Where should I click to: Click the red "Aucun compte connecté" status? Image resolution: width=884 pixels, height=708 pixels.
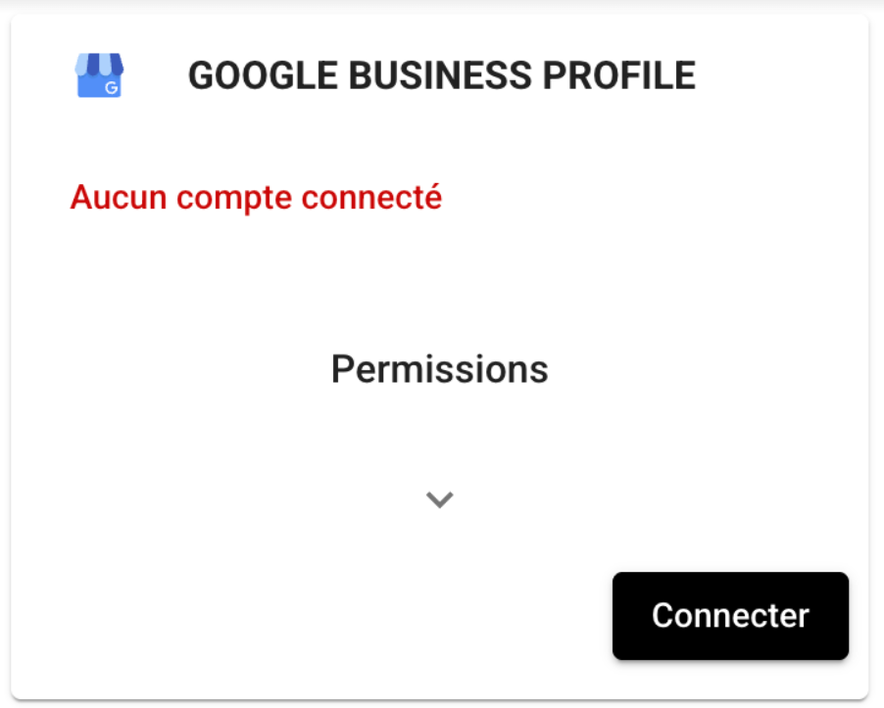tap(256, 198)
